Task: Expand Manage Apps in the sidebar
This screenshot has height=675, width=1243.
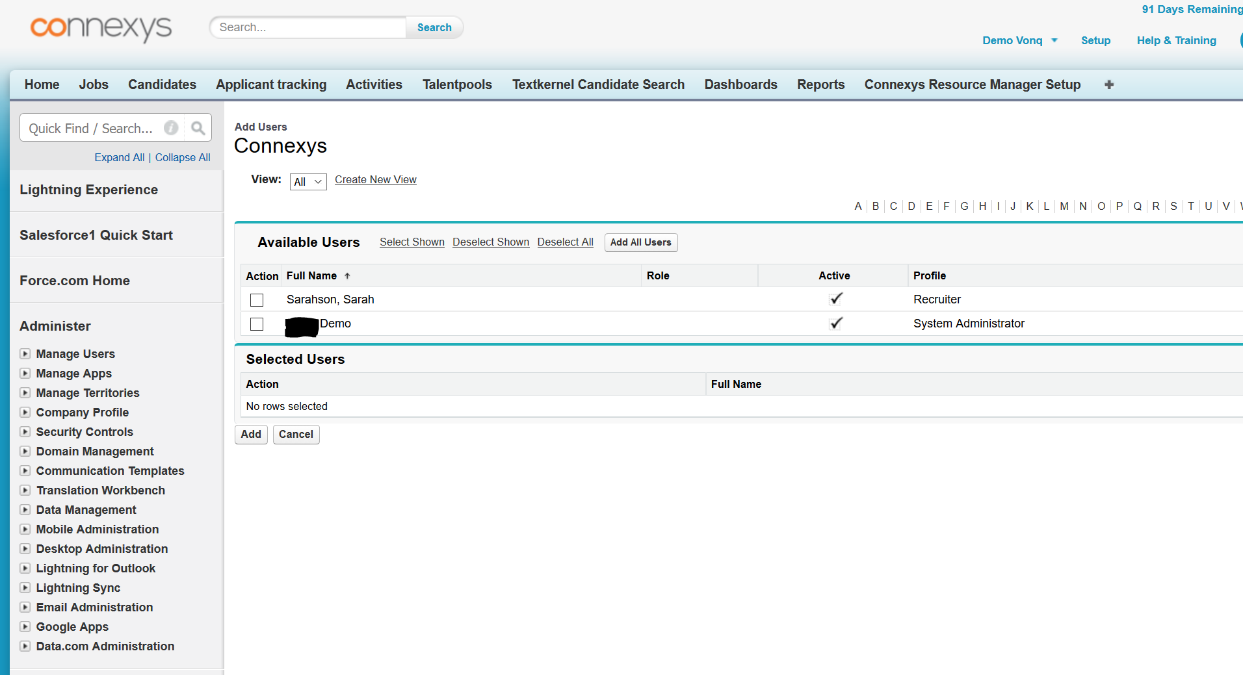Action: coord(25,374)
